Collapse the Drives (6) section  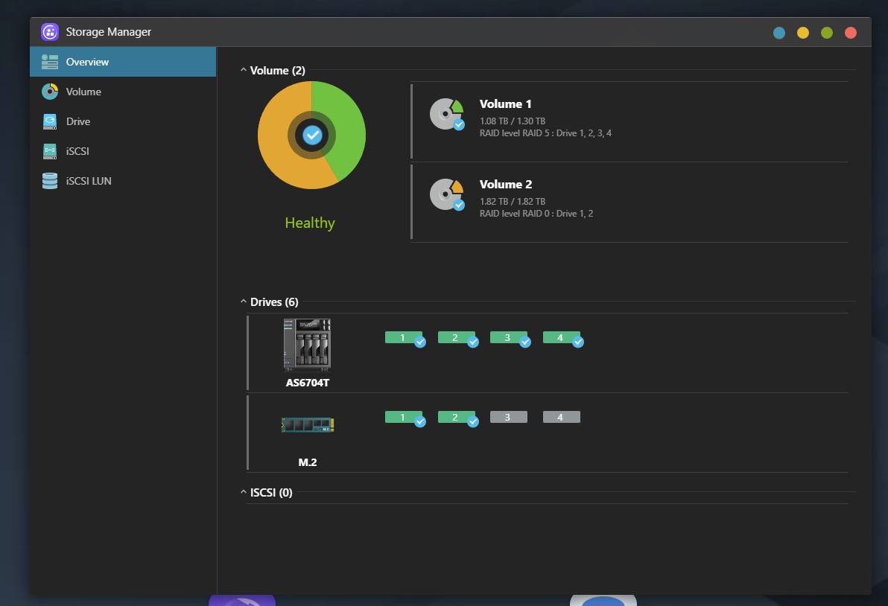click(x=244, y=302)
